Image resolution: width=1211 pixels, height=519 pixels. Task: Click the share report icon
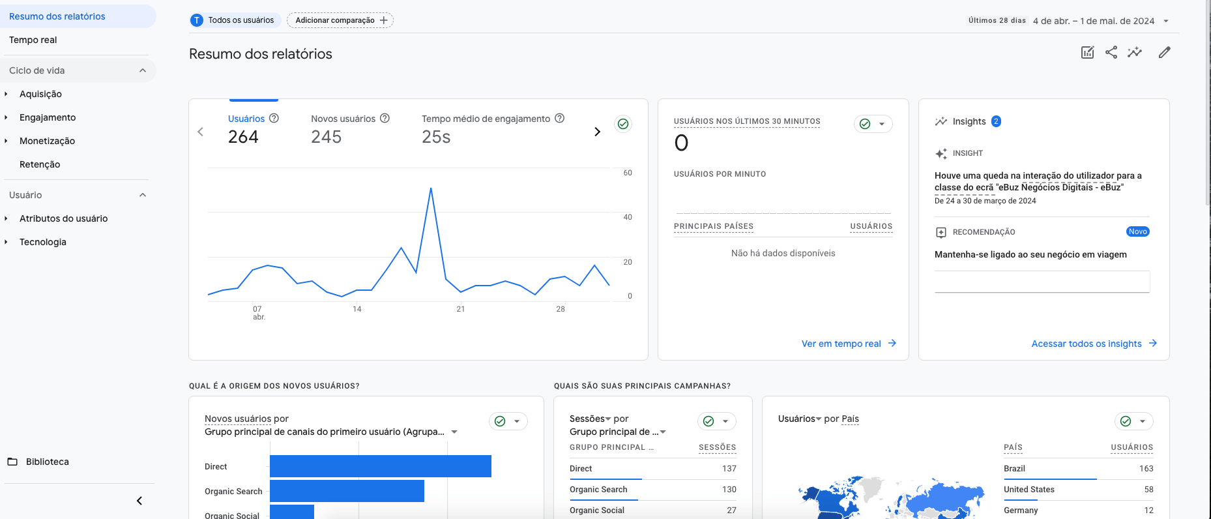click(1111, 52)
